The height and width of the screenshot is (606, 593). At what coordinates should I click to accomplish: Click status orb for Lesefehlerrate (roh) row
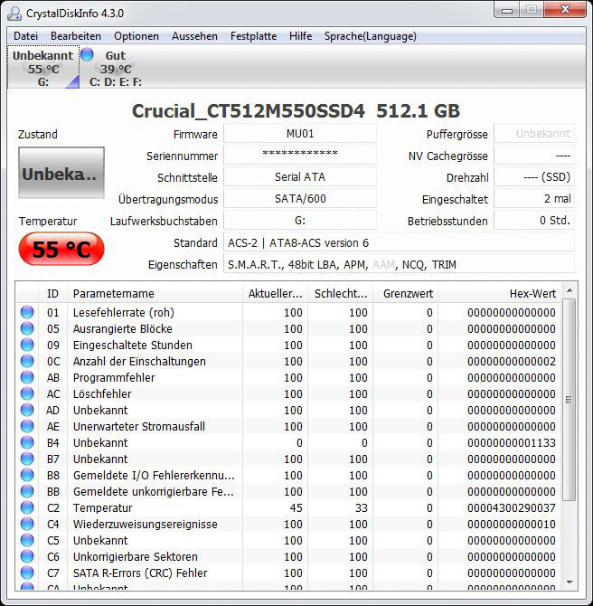pyautogui.click(x=27, y=312)
